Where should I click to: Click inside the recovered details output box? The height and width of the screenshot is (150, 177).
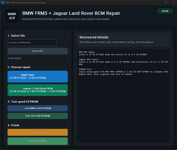(124, 96)
